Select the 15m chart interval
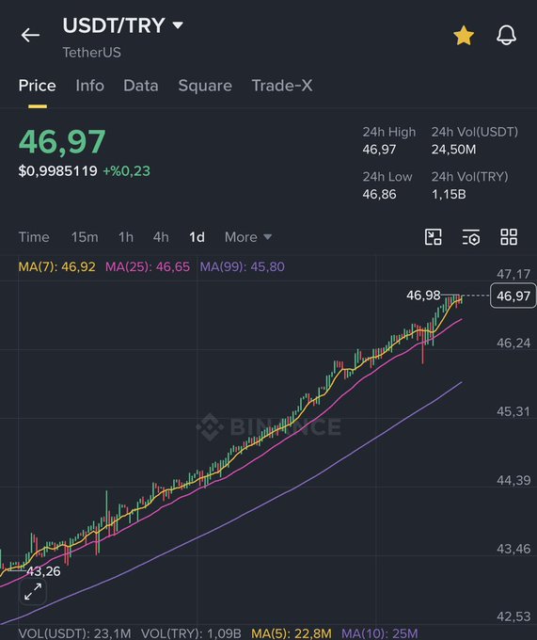This screenshot has width=537, height=640. tap(85, 237)
